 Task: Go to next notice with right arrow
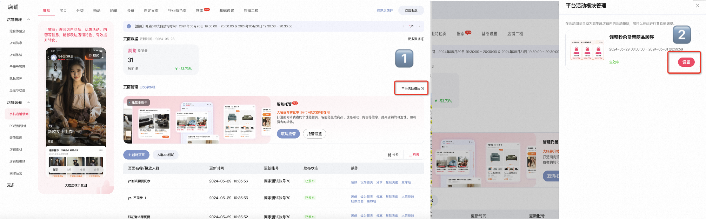point(419,26)
